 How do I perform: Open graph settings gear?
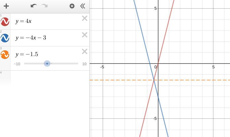72,6
